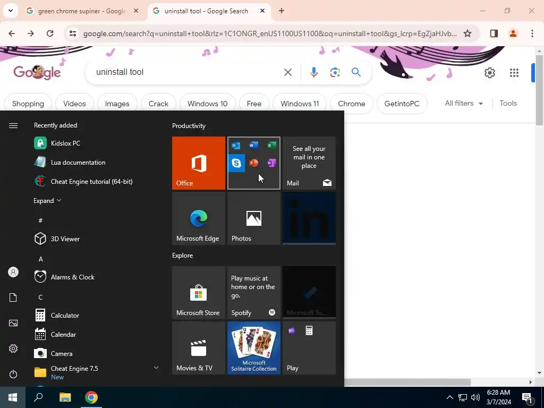Viewport: 544px width, 408px height.
Task: Click the Chrome address bar URL
Action: tap(270, 33)
